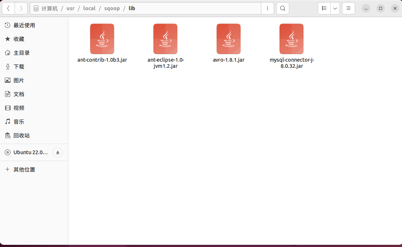
Task: Select the ant-contrib-1.0b3.jar Java icon
Action: 102,39
